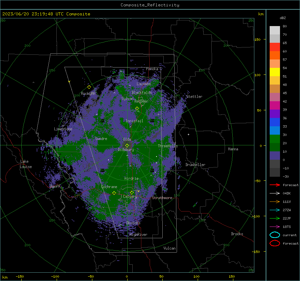Click the current legend label
The height and width of the screenshot is (281, 300).
click(290, 235)
